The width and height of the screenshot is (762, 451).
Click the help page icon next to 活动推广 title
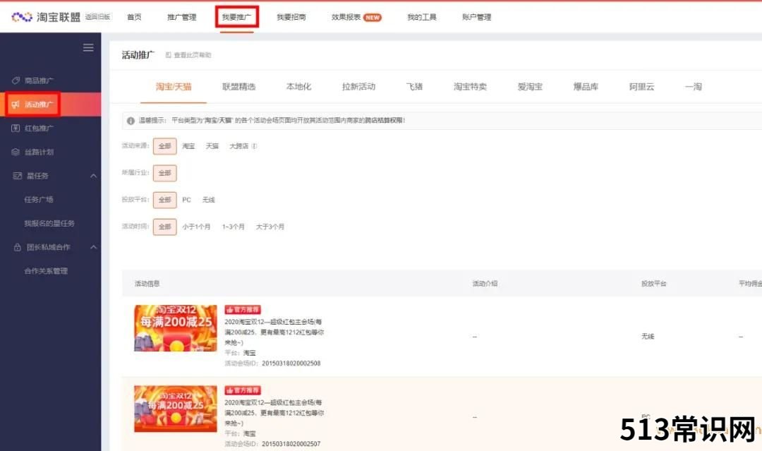[x=169, y=55]
